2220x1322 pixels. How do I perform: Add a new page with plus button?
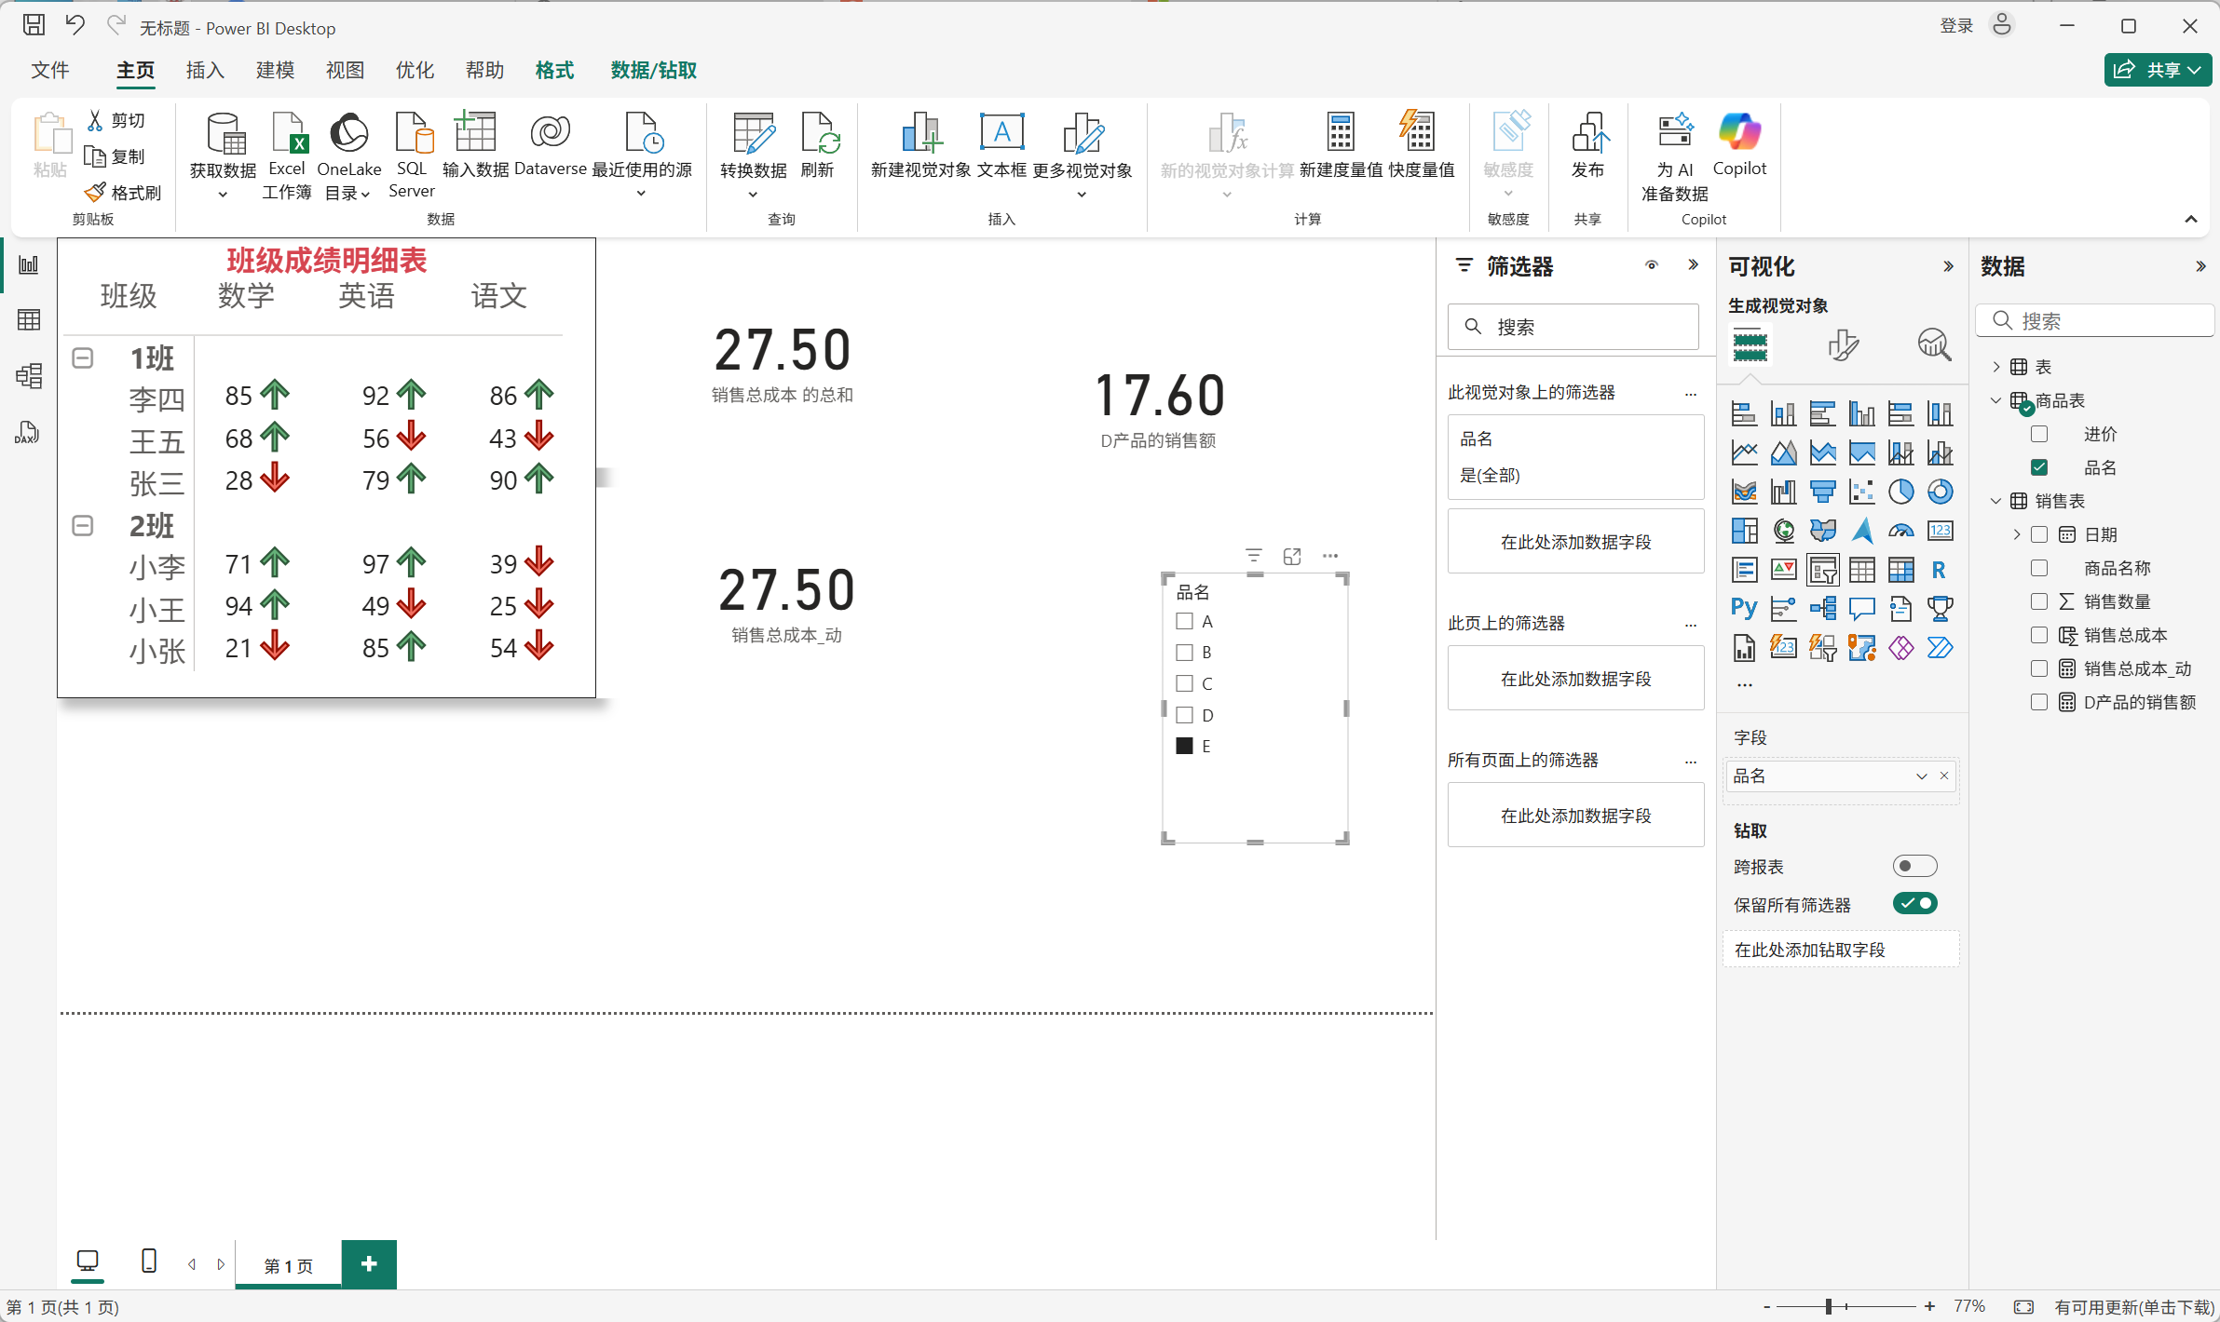click(369, 1263)
